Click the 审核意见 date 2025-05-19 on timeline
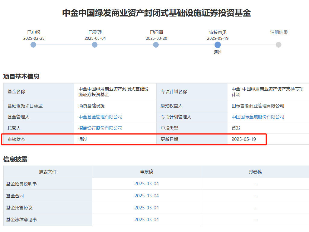Screen dimensions: 309x232 click(x=218, y=38)
